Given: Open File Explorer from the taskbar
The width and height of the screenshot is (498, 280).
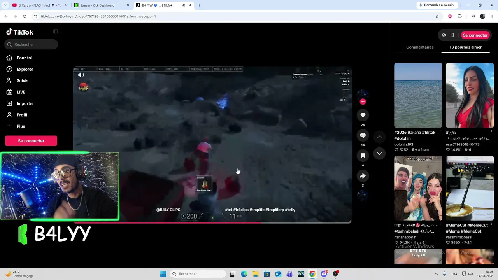Looking at the screenshot, I should 255,274.
